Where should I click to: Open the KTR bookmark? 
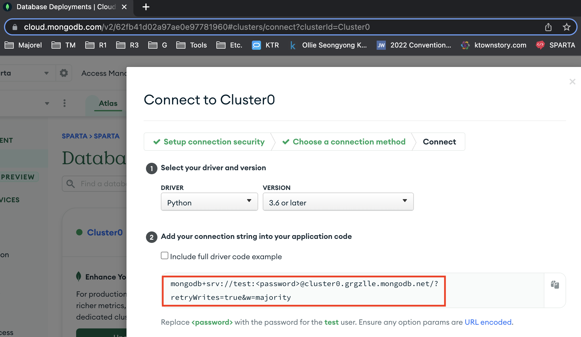[265, 45]
